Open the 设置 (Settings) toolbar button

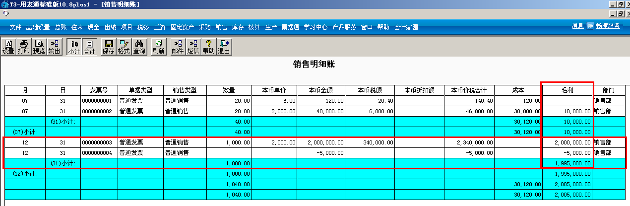[x=8, y=47]
